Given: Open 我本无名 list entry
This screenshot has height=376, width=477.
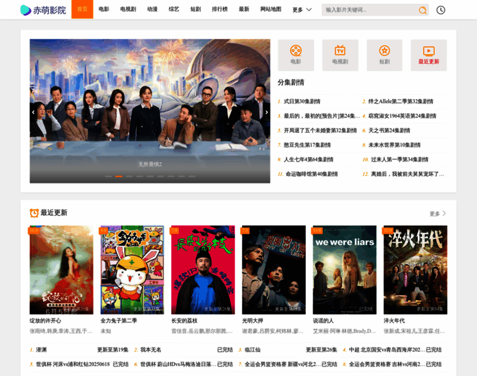Looking at the screenshot, I should point(183,350).
